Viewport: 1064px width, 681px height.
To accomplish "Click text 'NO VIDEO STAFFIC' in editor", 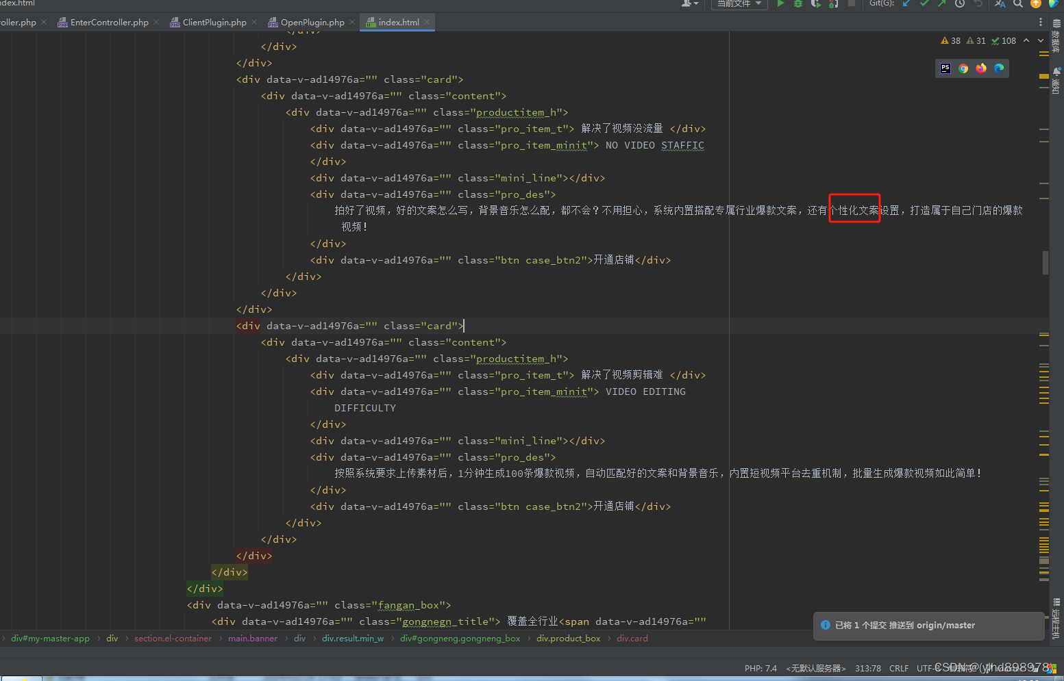I will point(654,145).
